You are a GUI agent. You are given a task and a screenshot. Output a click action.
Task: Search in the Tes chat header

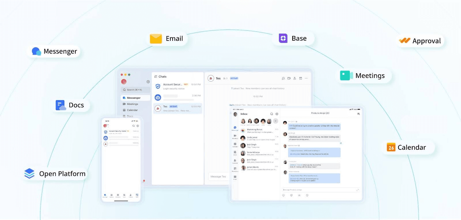(x=283, y=78)
